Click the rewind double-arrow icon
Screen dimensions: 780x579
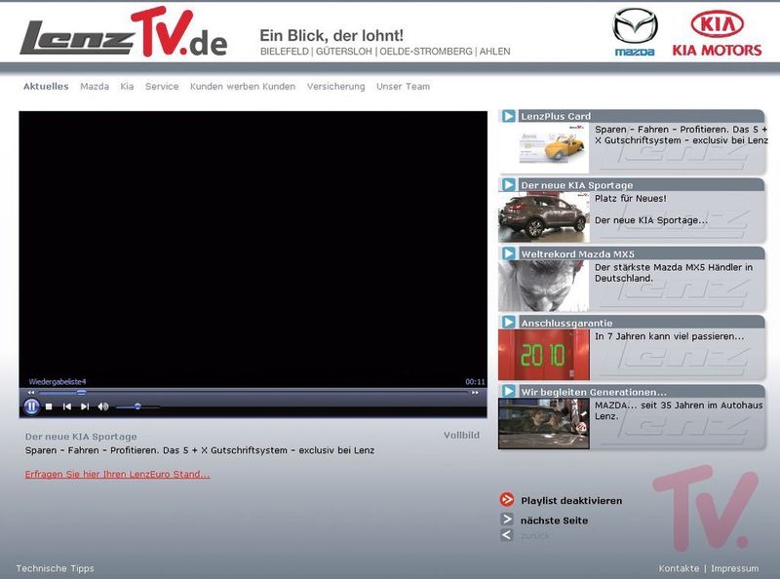pyautogui.click(x=31, y=393)
